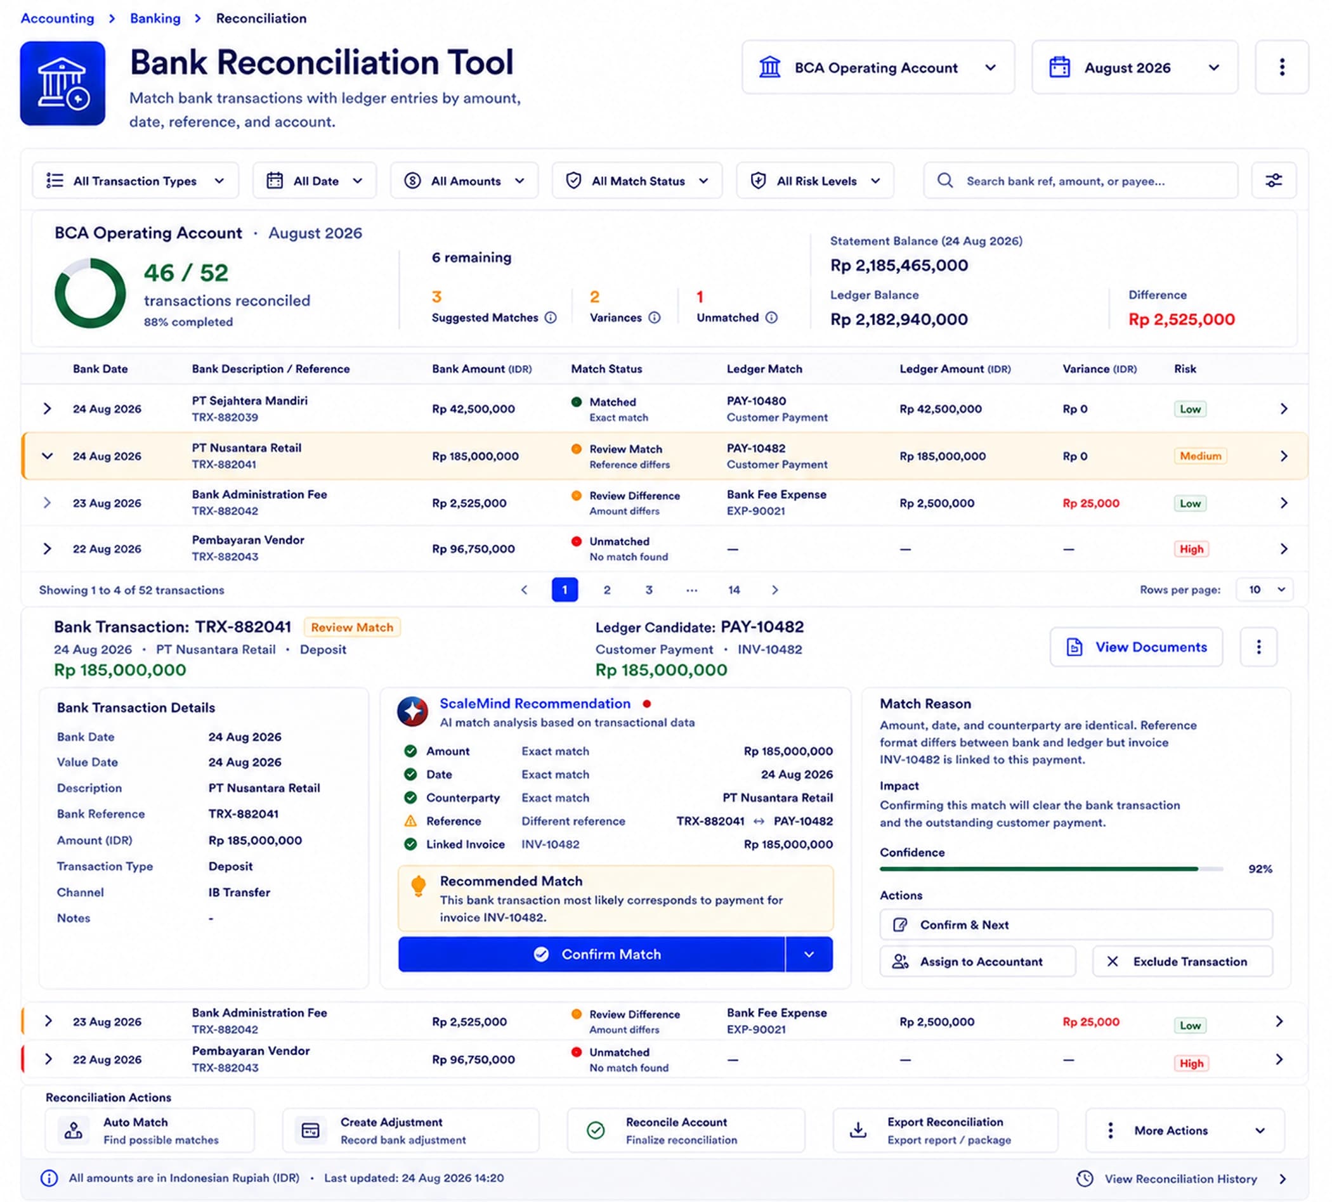
Task: Open the All Date filter dropdown
Action: [x=315, y=180]
